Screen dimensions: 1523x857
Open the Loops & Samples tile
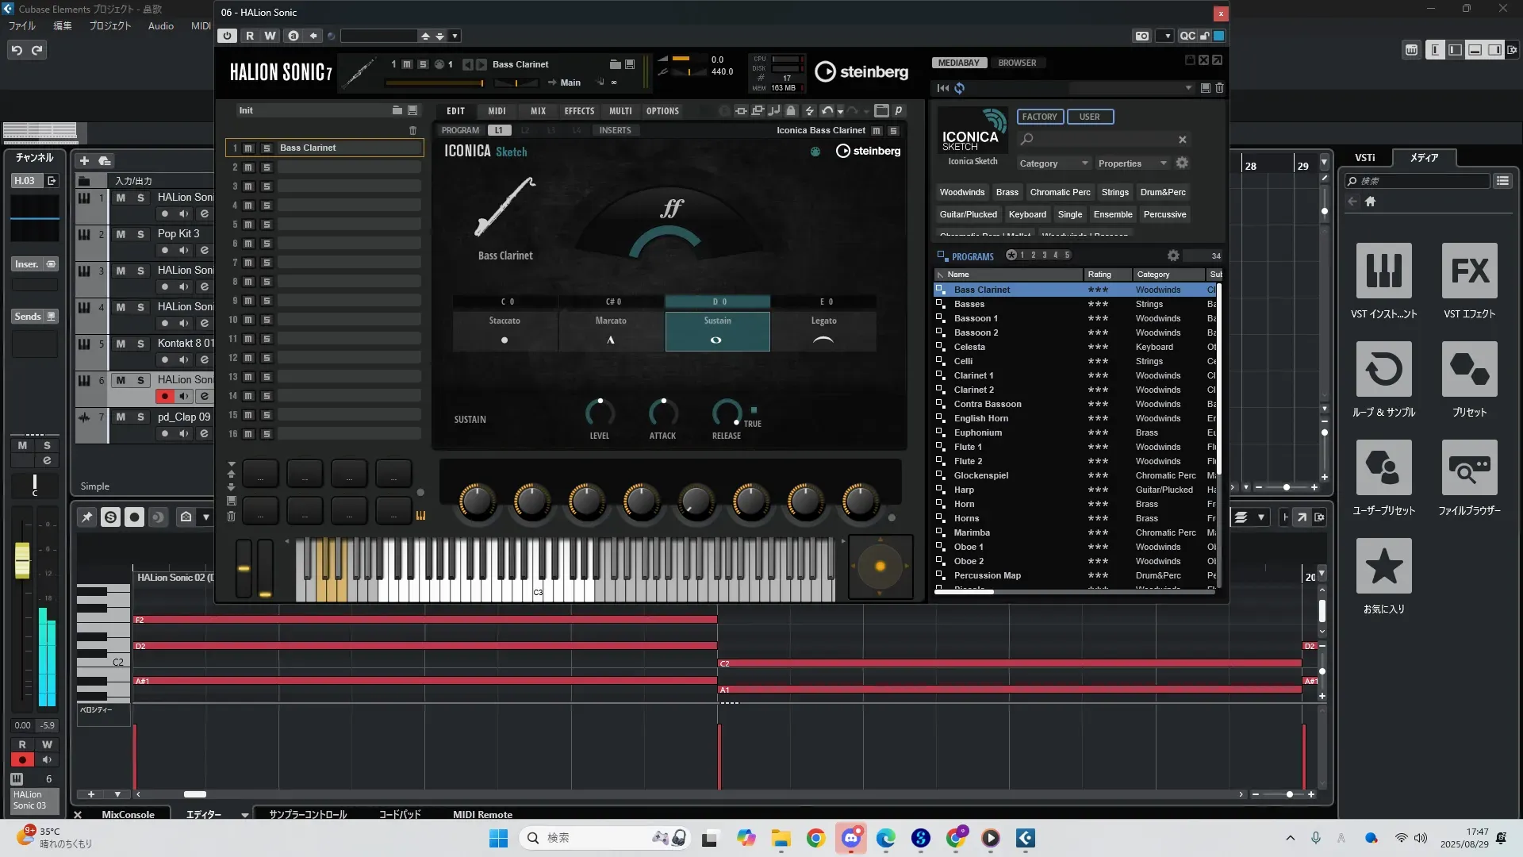tap(1383, 370)
